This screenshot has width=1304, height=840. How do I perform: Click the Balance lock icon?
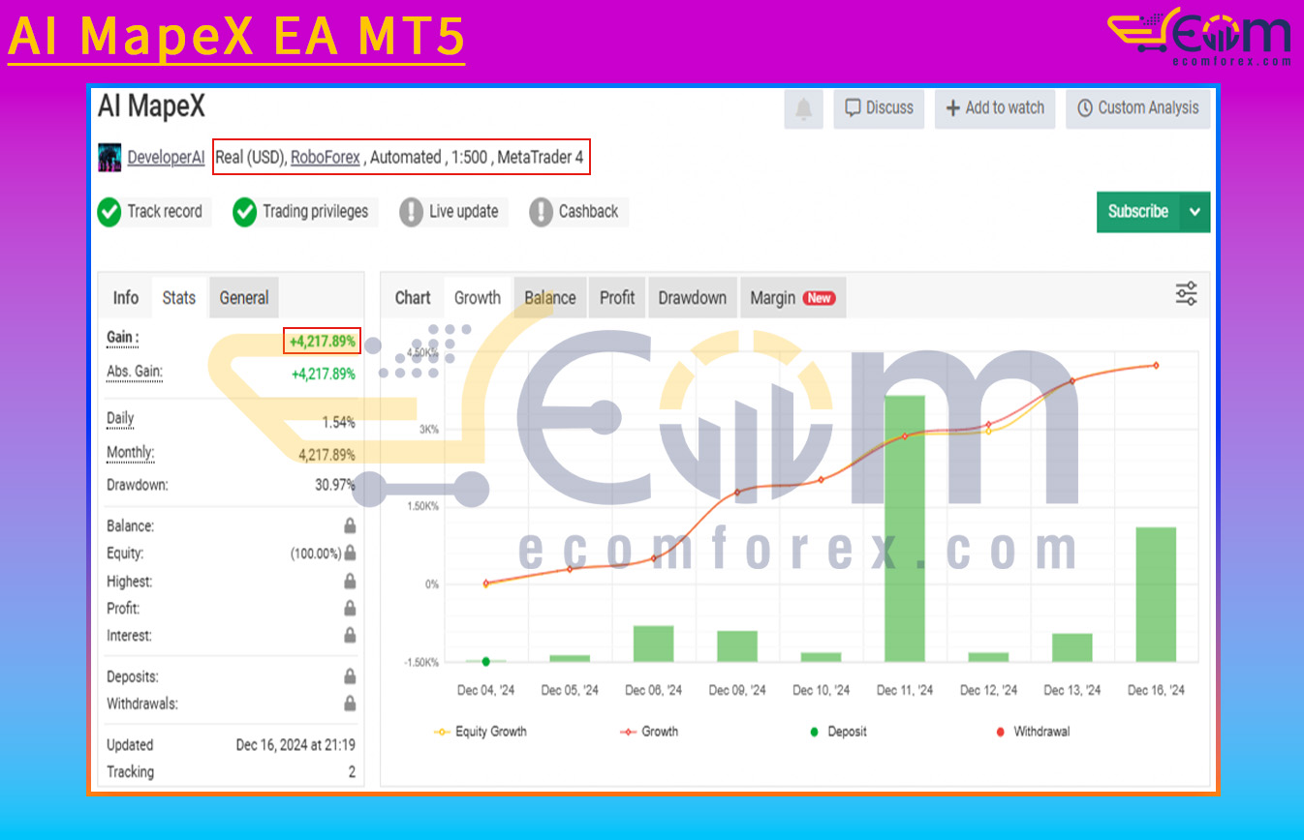point(350,526)
